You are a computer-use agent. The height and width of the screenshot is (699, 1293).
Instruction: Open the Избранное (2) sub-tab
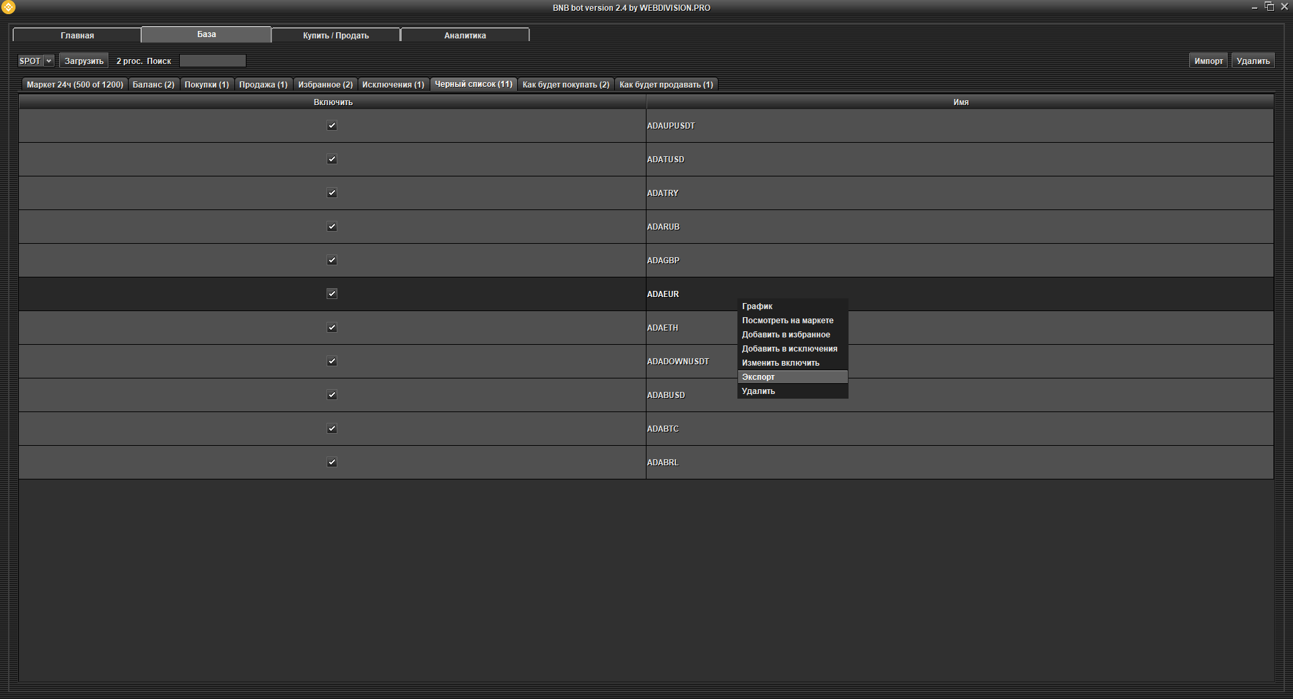[x=325, y=85]
